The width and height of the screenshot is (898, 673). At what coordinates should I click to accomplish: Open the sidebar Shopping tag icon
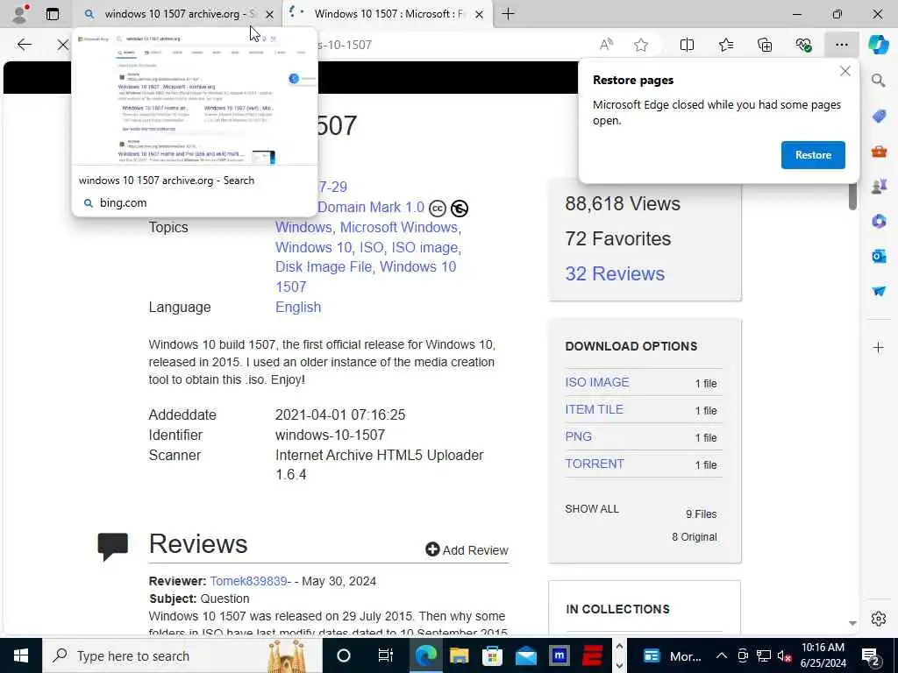click(x=879, y=117)
